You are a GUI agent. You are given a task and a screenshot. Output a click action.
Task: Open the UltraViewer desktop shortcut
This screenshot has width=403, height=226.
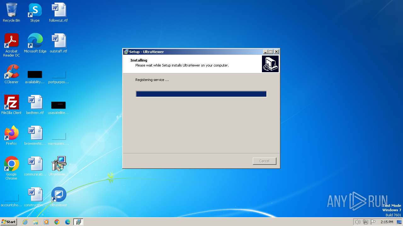59,197
